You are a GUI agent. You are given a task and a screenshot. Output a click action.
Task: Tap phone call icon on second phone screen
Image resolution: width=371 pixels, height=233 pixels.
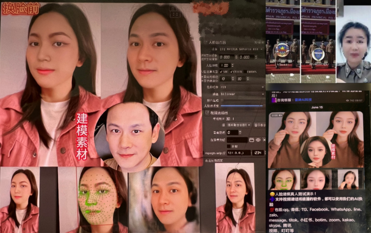click(x=309, y=77)
